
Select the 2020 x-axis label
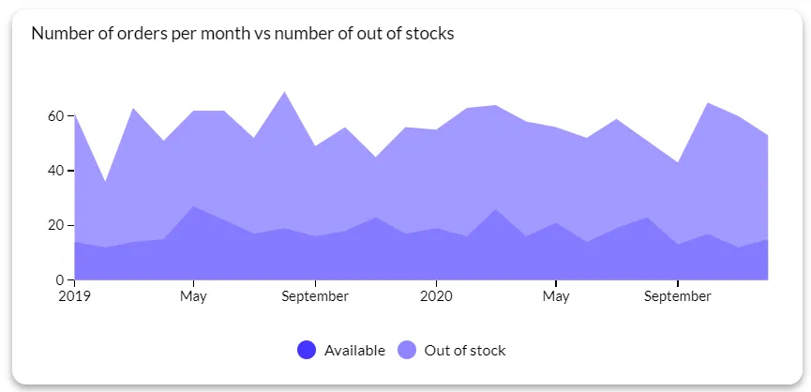point(436,296)
